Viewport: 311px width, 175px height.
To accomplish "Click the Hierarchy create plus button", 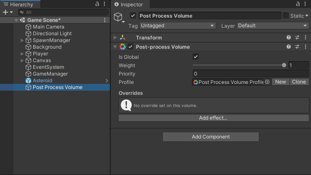I will click(x=5, y=12).
